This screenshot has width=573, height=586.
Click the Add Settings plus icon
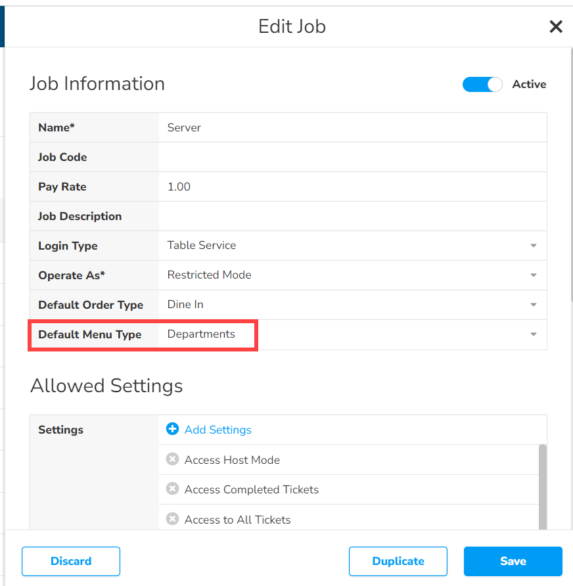point(172,429)
